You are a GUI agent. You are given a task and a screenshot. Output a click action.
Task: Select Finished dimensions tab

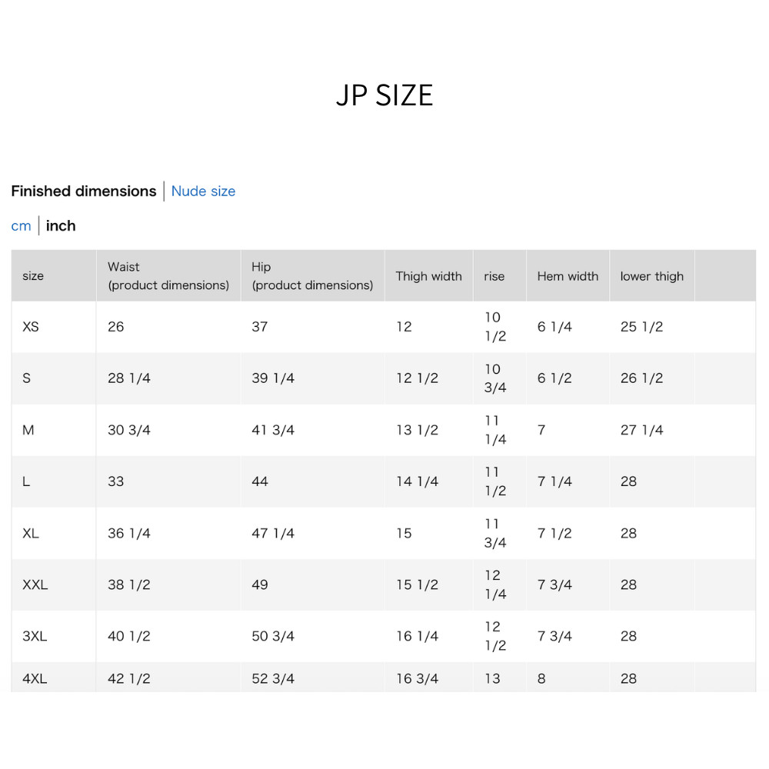84,191
